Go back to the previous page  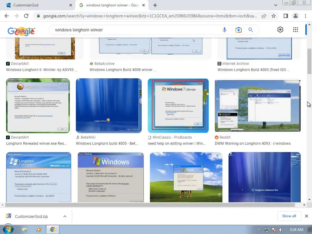click(x=7, y=16)
